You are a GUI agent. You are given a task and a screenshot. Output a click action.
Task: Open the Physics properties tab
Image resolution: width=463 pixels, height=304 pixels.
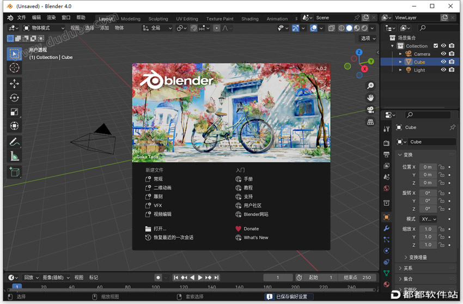point(387,251)
